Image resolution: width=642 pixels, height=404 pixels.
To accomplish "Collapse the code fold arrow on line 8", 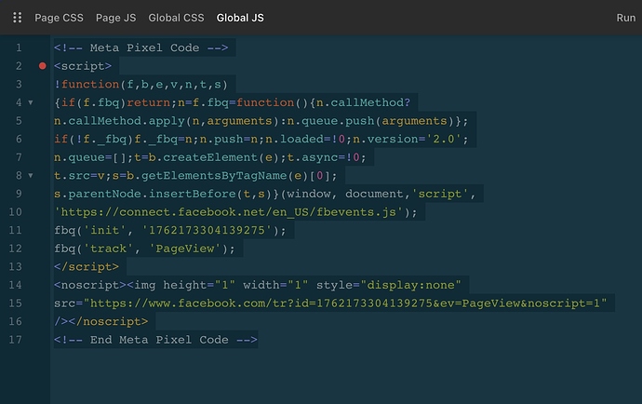I will (31, 175).
